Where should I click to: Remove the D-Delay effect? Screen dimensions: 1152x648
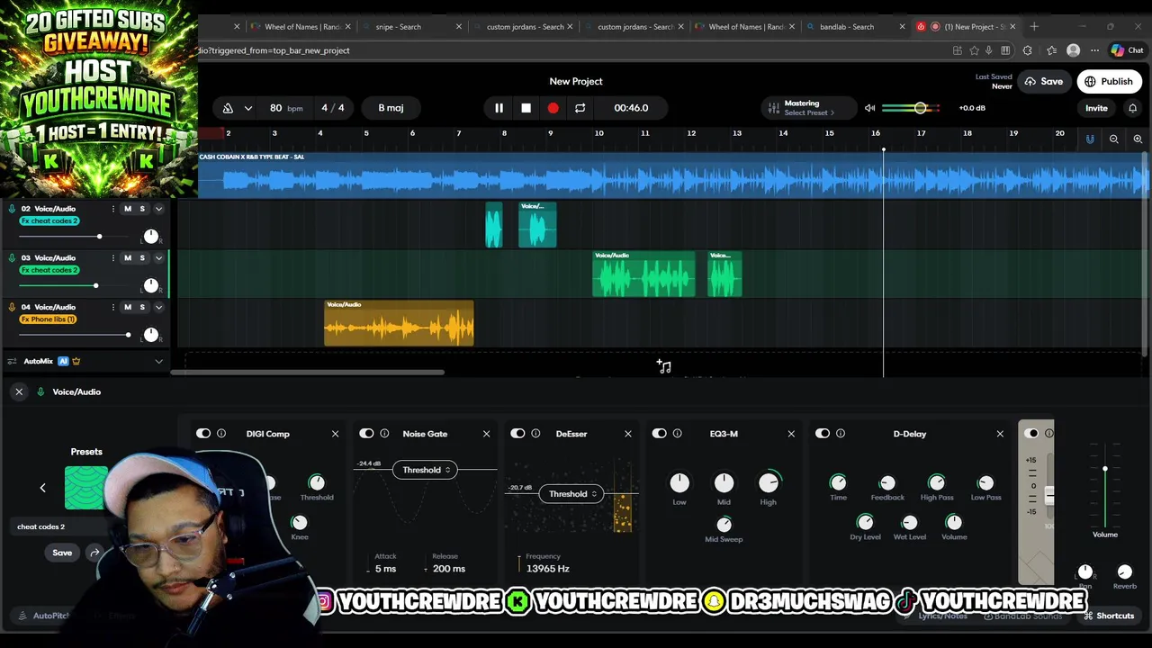[1000, 434]
